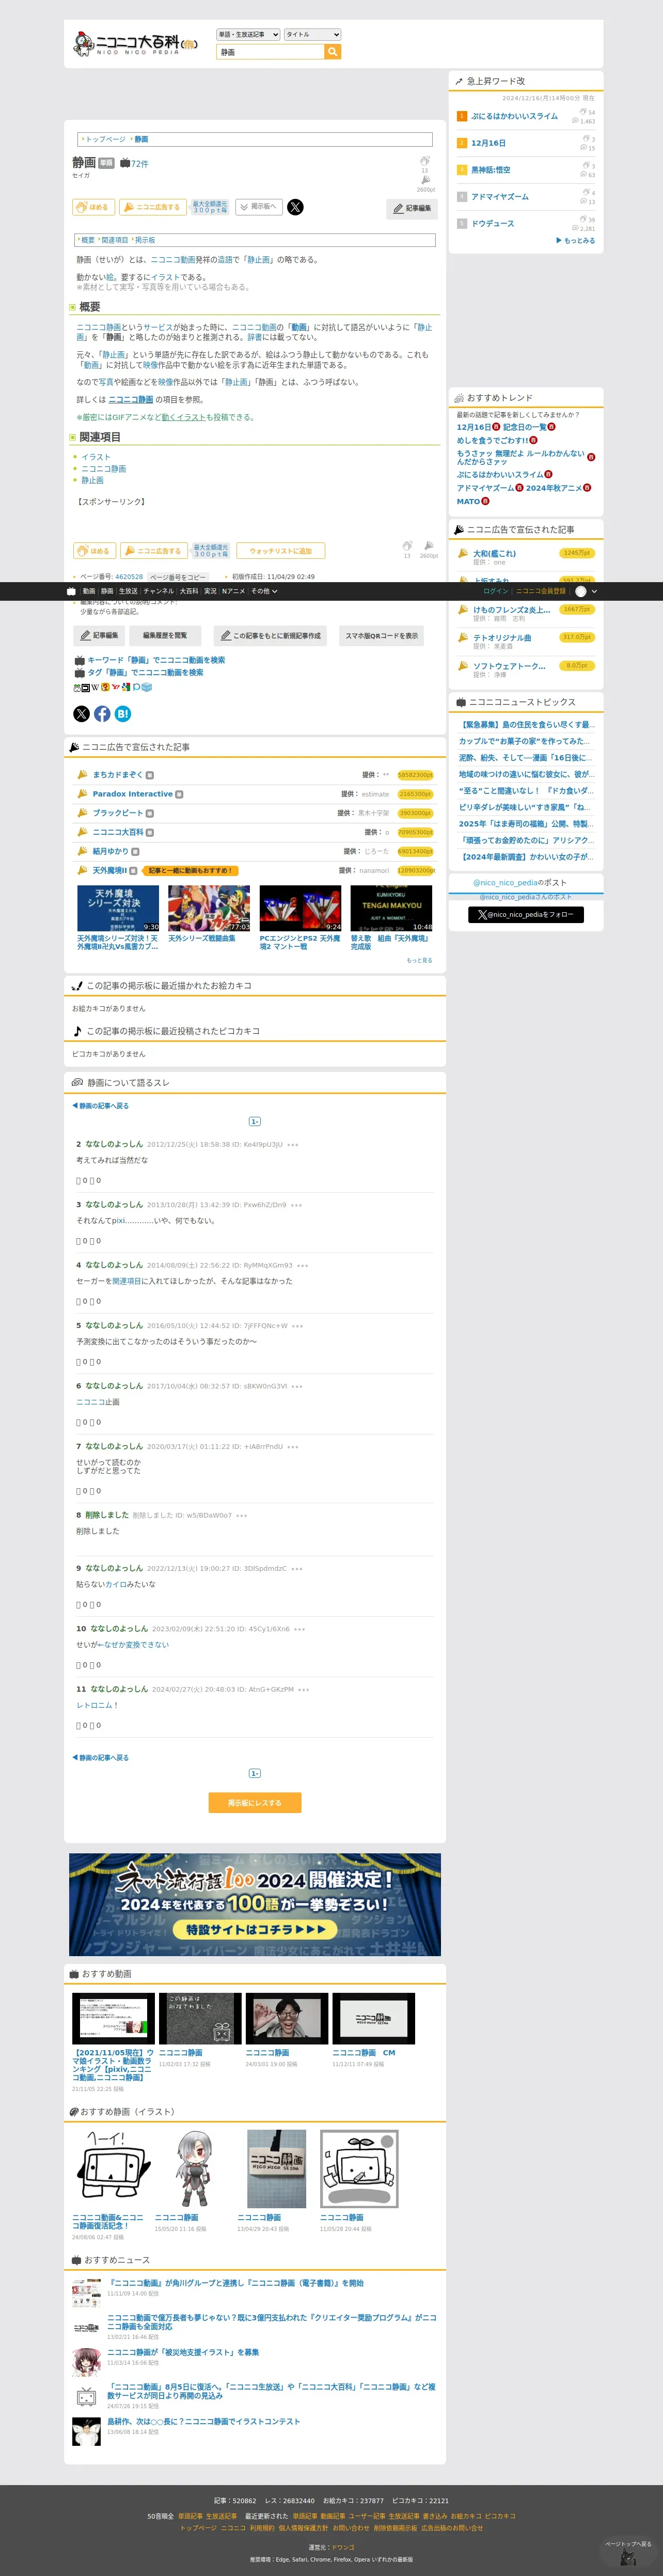
Task: Click the top ニコニコ広告する button
Action: (x=153, y=207)
